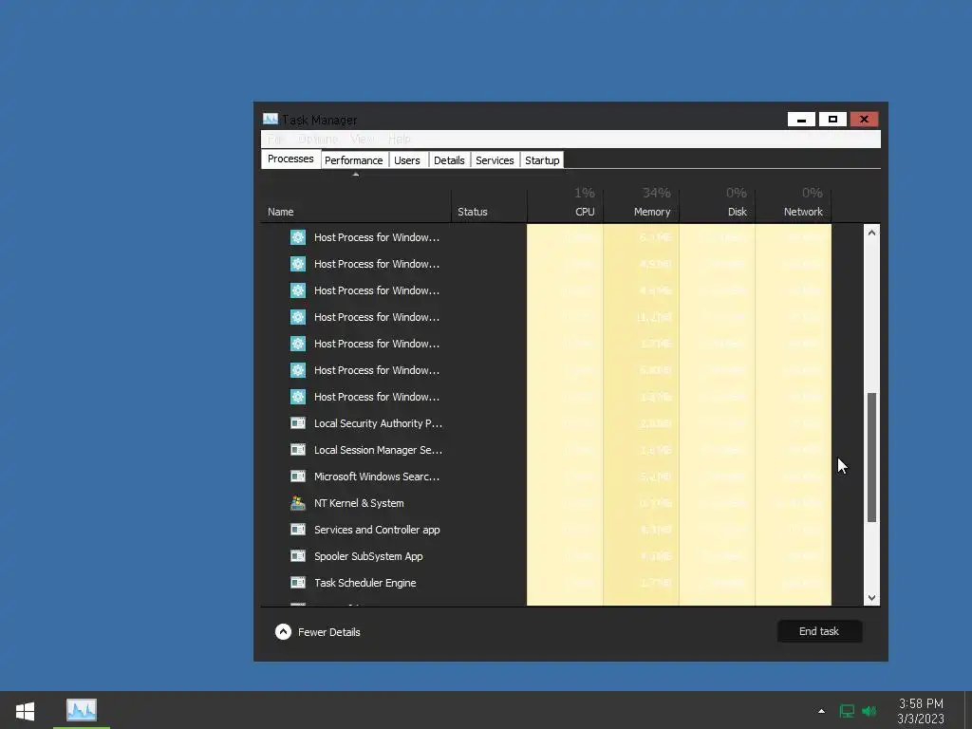Click the process list scroll down arrow
This screenshot has height=729, width=972.
pos(871,598)
